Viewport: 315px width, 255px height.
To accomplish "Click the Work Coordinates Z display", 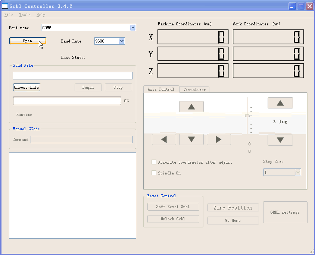I will 268,70.
